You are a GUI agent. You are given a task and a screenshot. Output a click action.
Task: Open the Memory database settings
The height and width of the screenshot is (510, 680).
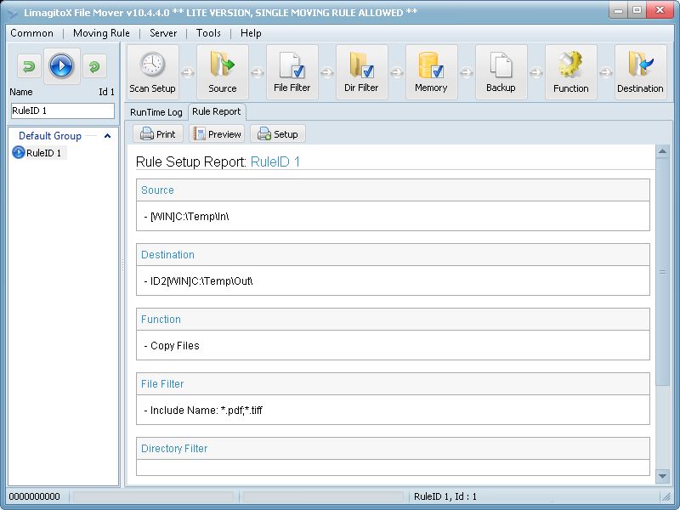[x=432, y=72]
